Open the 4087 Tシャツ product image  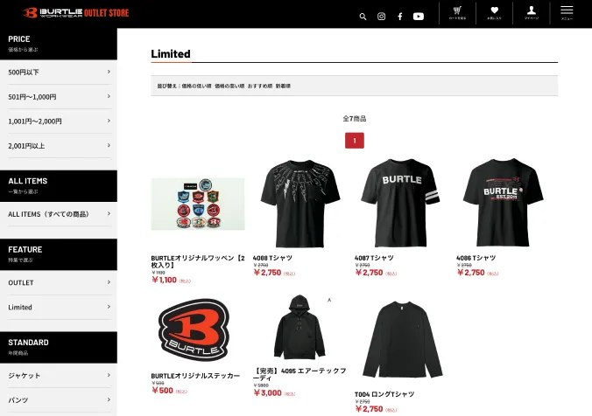400,203
